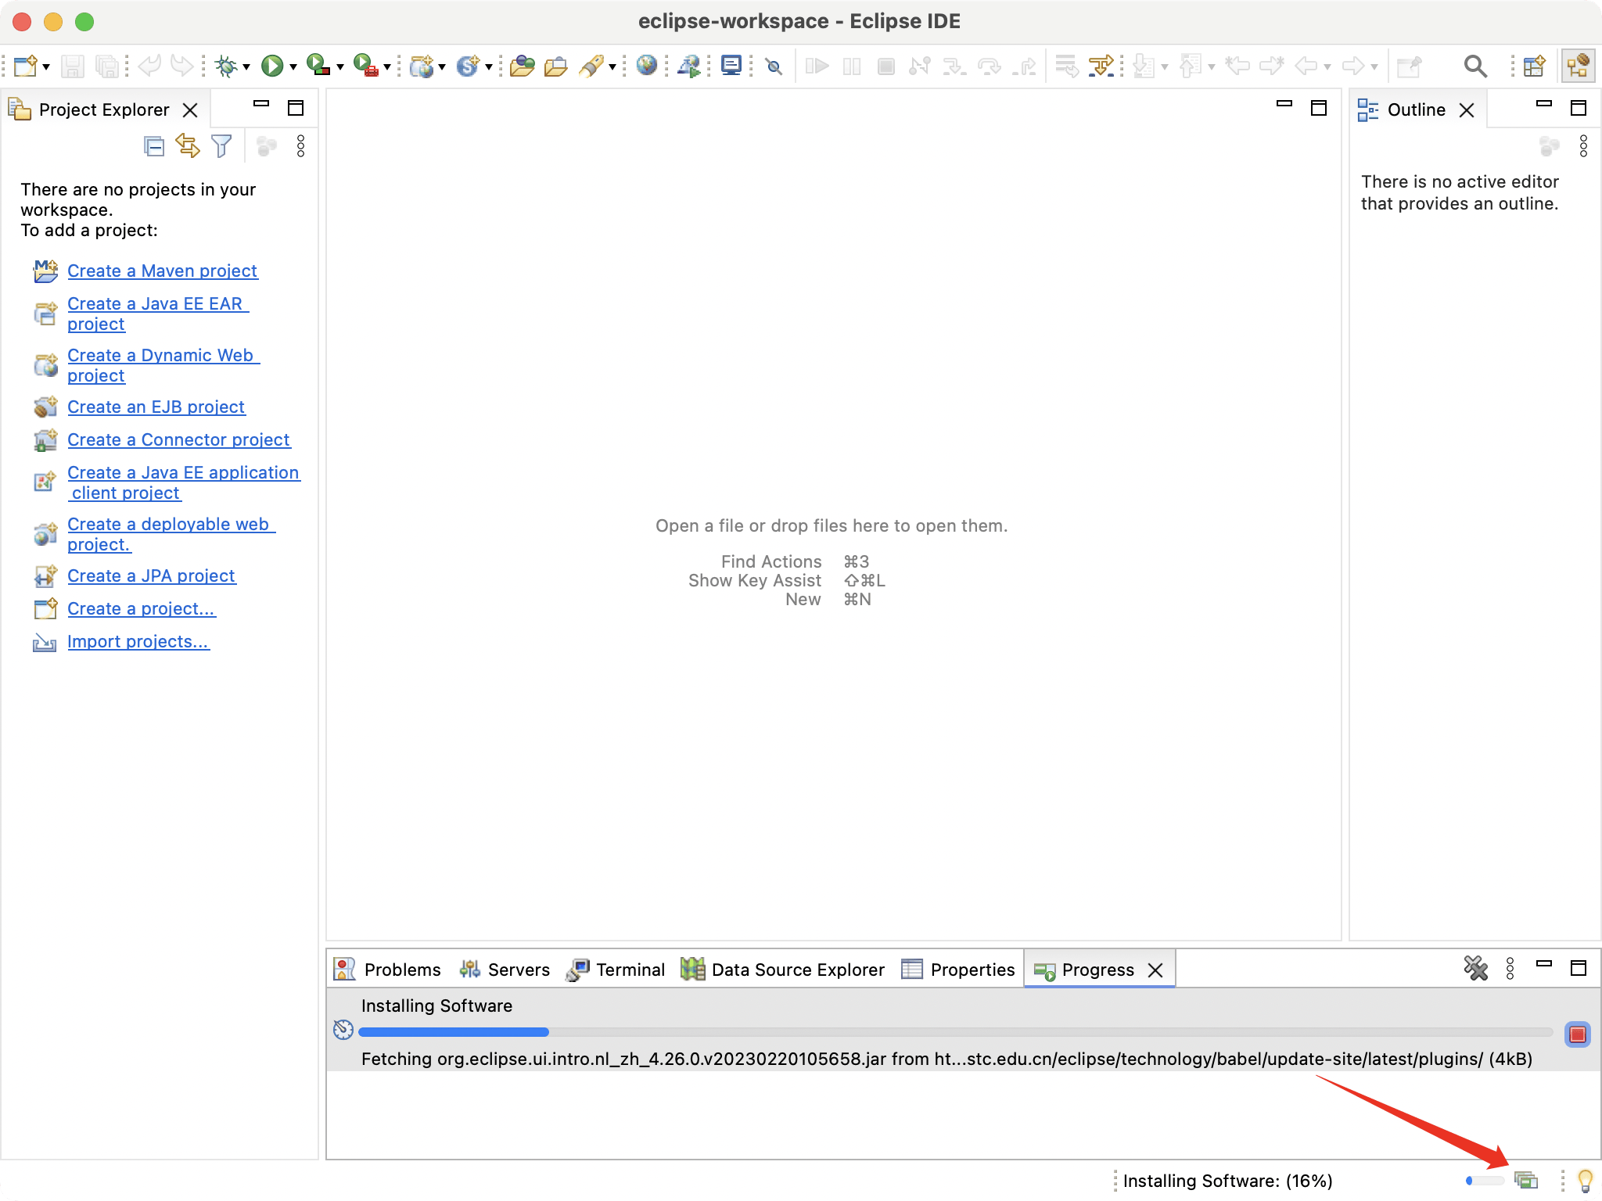Open the Project Explorer View Menu dots

(x=300, y=146)
